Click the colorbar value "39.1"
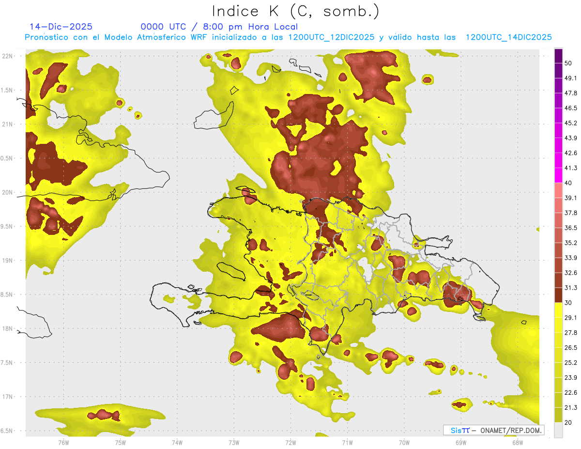 571,198
